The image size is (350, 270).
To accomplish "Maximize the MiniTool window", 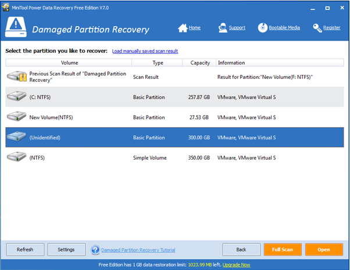I will [x=327, y=8].
